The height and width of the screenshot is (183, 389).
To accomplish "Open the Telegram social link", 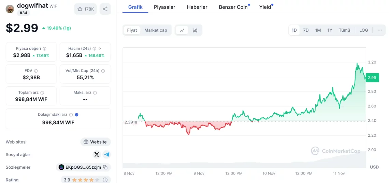I will point(107,154).
